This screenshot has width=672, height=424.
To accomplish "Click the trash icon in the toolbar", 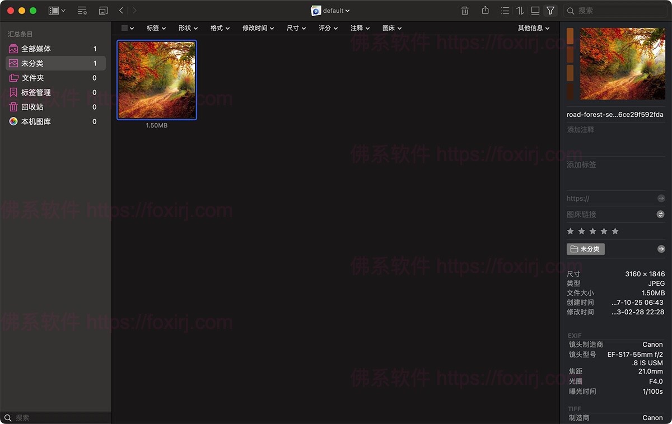I will [465, 11].
